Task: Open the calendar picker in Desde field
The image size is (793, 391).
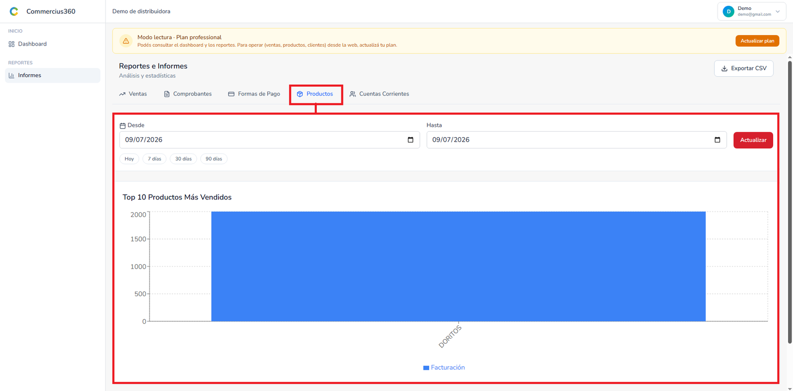Action: (x=410, y=140)
